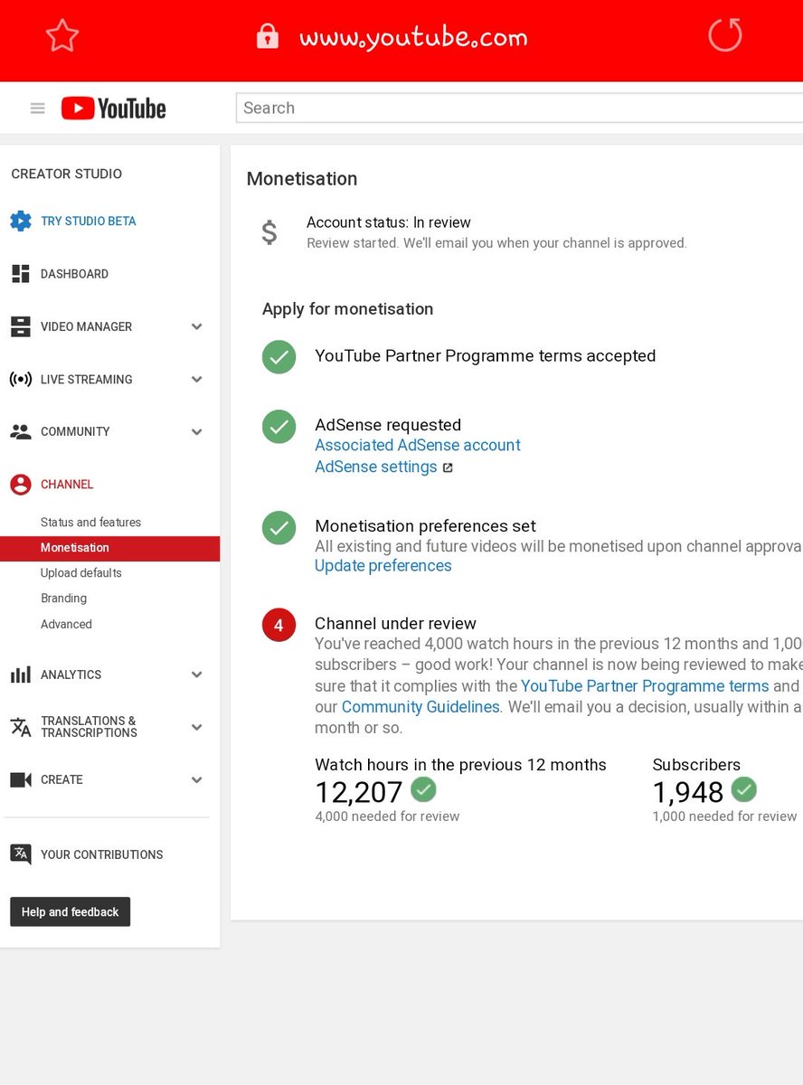Expand Translations & Transcriptions chevron
The image size is (803, 1085).
coord(197,727)
